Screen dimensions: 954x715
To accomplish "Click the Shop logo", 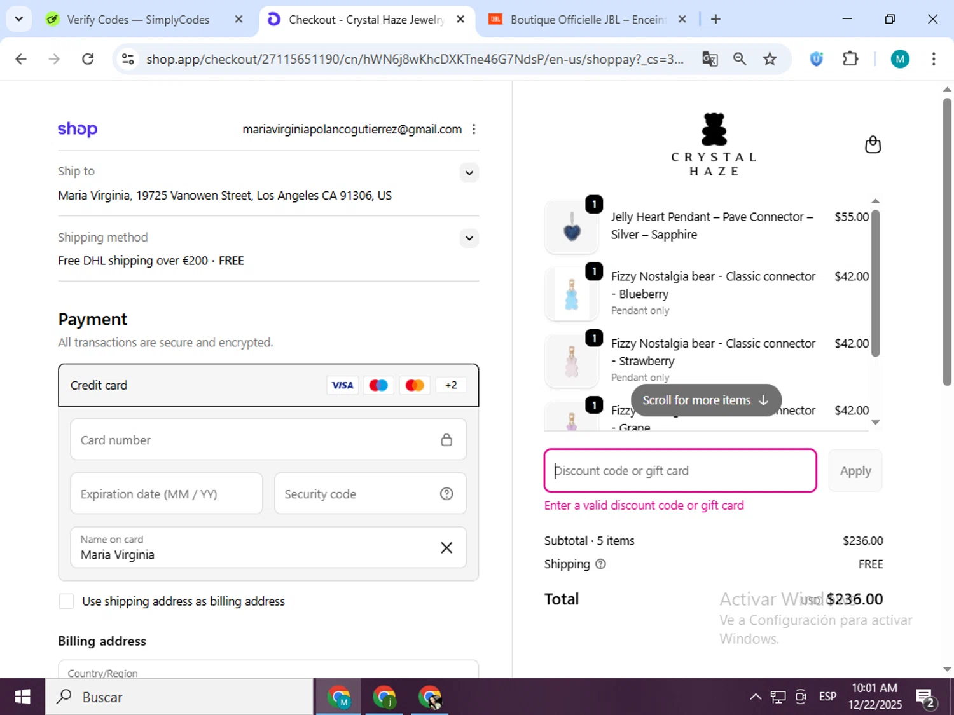I will pos(78,129).
